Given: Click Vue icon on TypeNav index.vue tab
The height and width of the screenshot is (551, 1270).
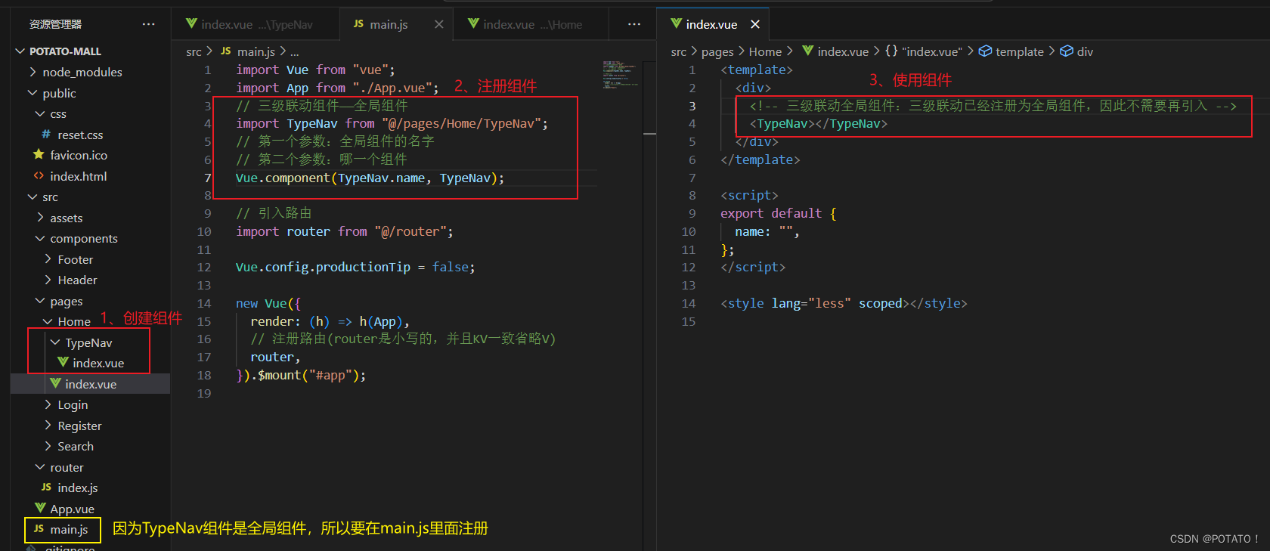Looking at the screenshot, I should pos(191,23).
